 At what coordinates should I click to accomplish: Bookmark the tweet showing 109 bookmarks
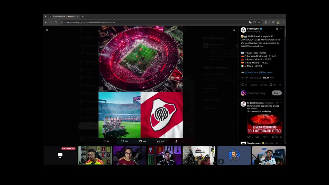271,85
